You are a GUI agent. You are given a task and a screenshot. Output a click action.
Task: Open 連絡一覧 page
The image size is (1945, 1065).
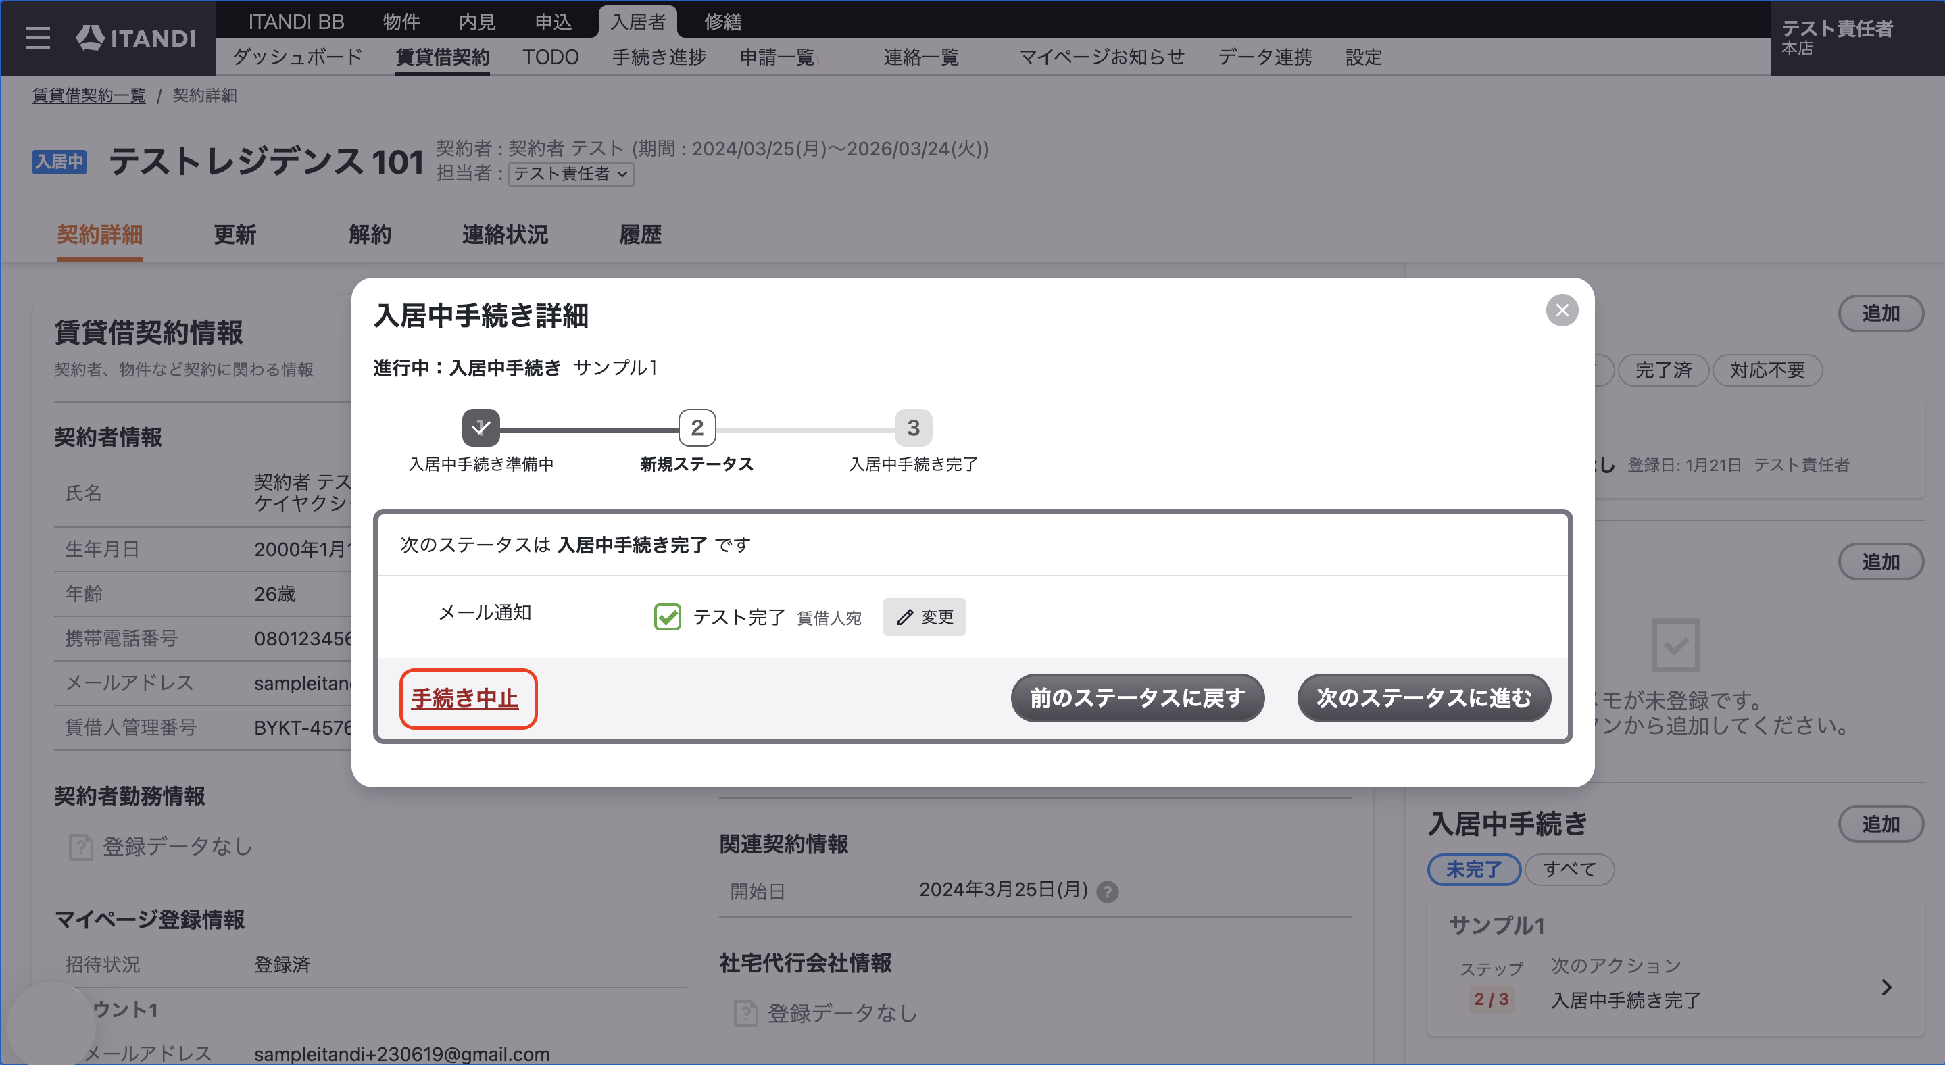tap(921, 57)
